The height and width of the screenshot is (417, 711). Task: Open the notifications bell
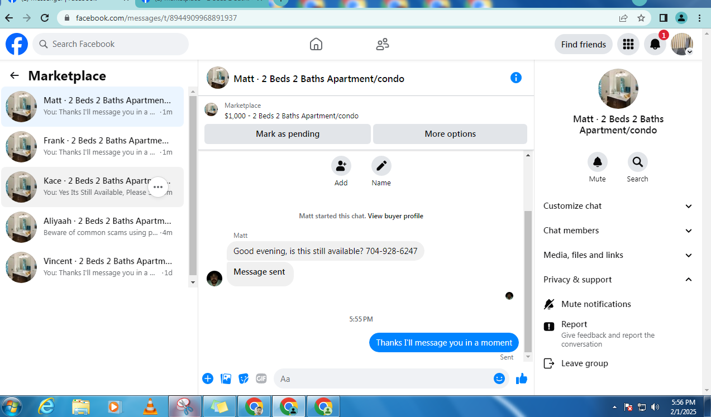(x=655, y=44)
